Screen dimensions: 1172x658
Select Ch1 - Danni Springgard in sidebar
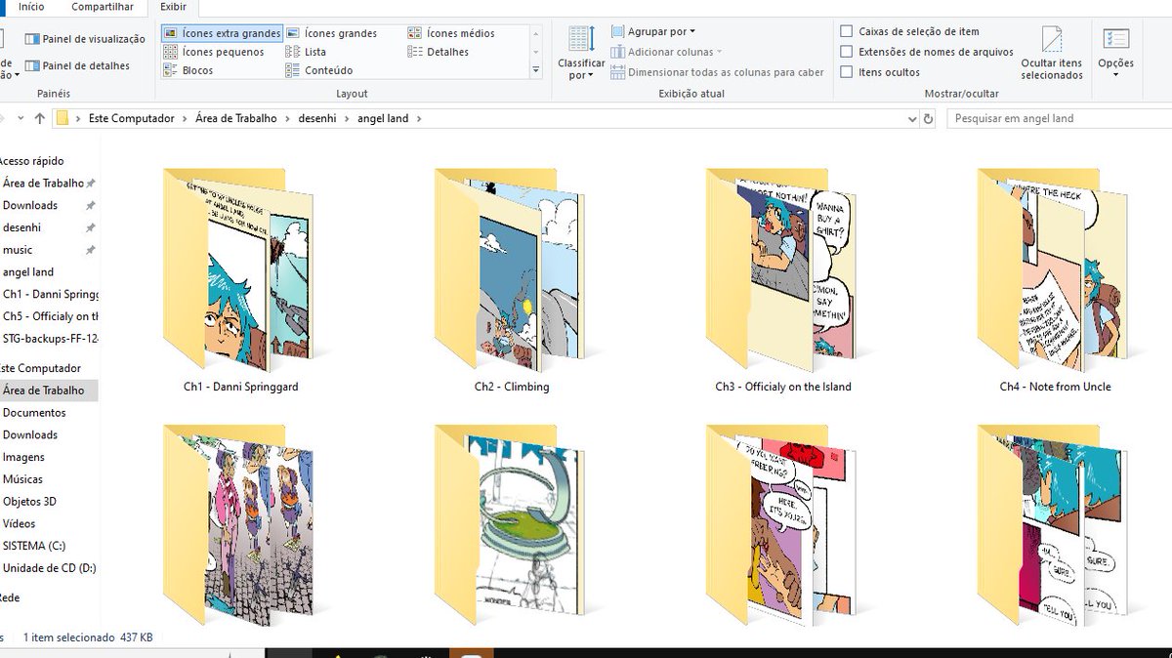click(x=51, y=294)
